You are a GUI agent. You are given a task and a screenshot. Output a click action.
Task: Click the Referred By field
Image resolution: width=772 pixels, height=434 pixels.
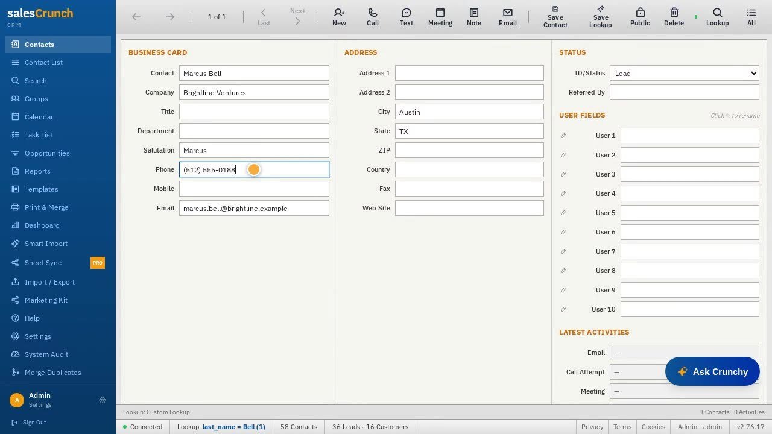click(685, 92)
